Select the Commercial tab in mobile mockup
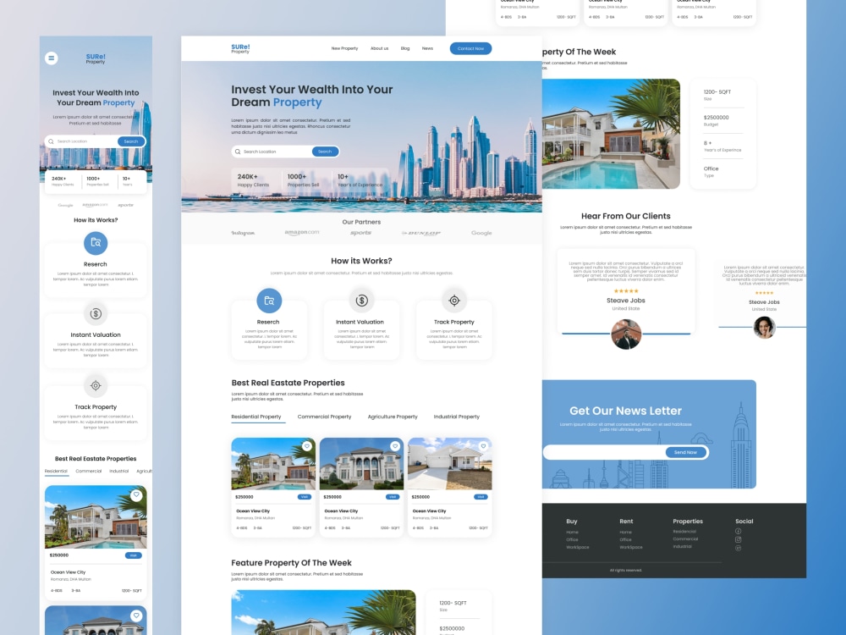 [89, 472]
